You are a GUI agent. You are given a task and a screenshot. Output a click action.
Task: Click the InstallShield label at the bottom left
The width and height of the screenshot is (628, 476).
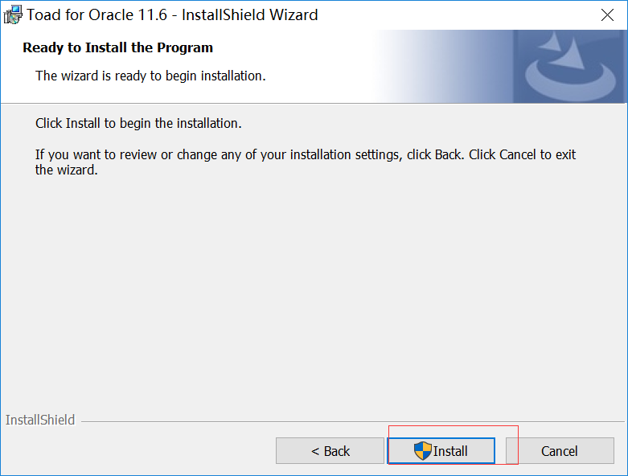coord(40,420)
